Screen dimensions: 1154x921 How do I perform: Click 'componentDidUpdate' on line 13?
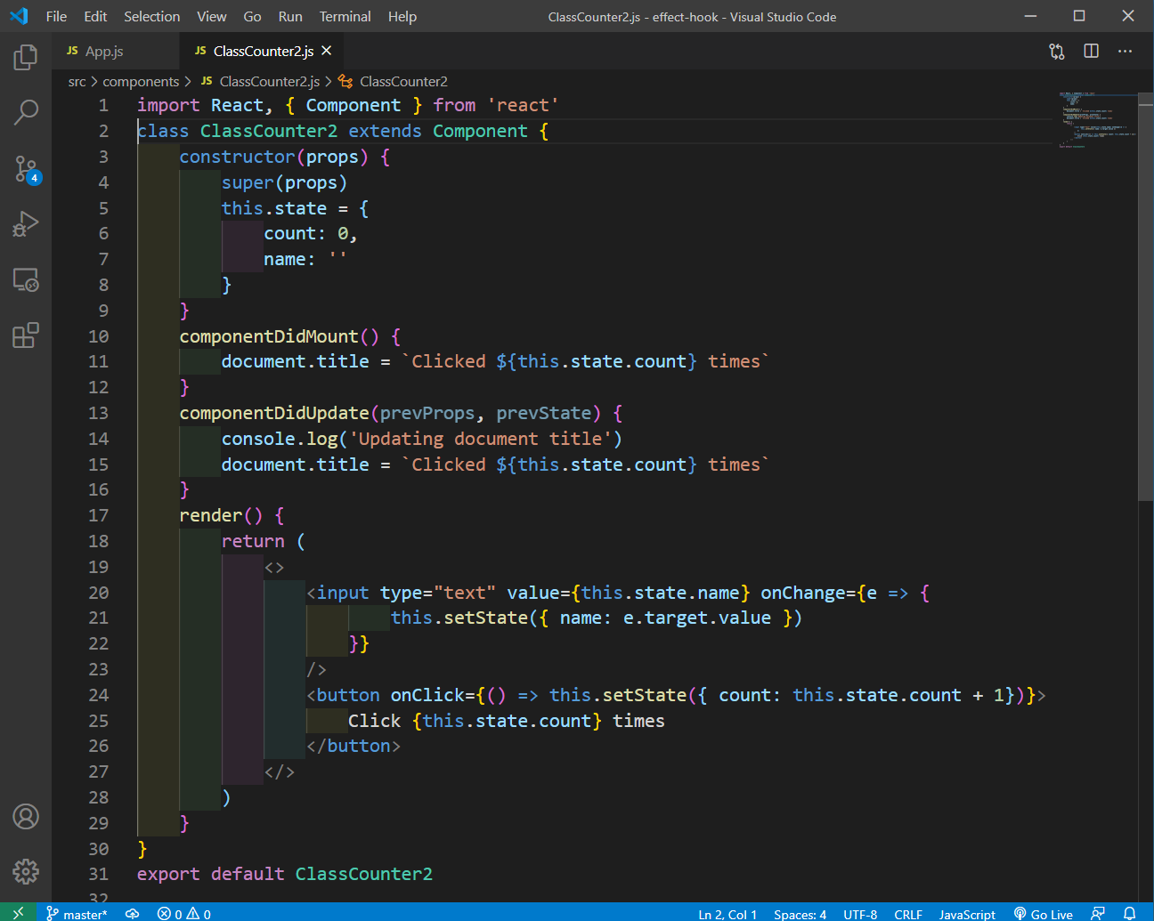click(274, 413)
